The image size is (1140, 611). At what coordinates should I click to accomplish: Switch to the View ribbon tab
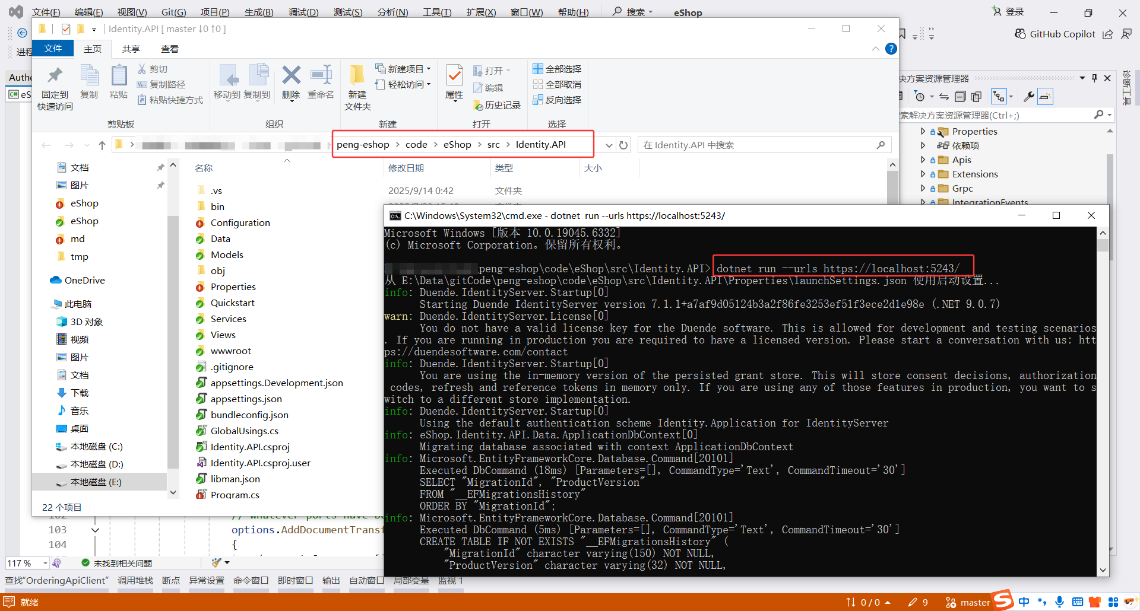(x=170, y=49)
